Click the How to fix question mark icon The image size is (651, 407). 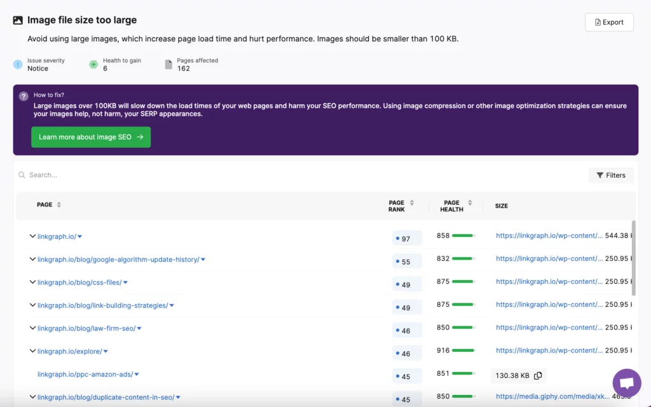pyautogui.click(x=24, y=97)
